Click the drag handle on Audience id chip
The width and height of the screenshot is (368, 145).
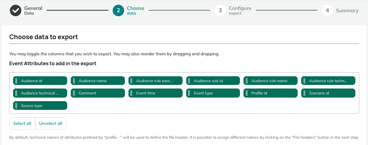point(16,81)
